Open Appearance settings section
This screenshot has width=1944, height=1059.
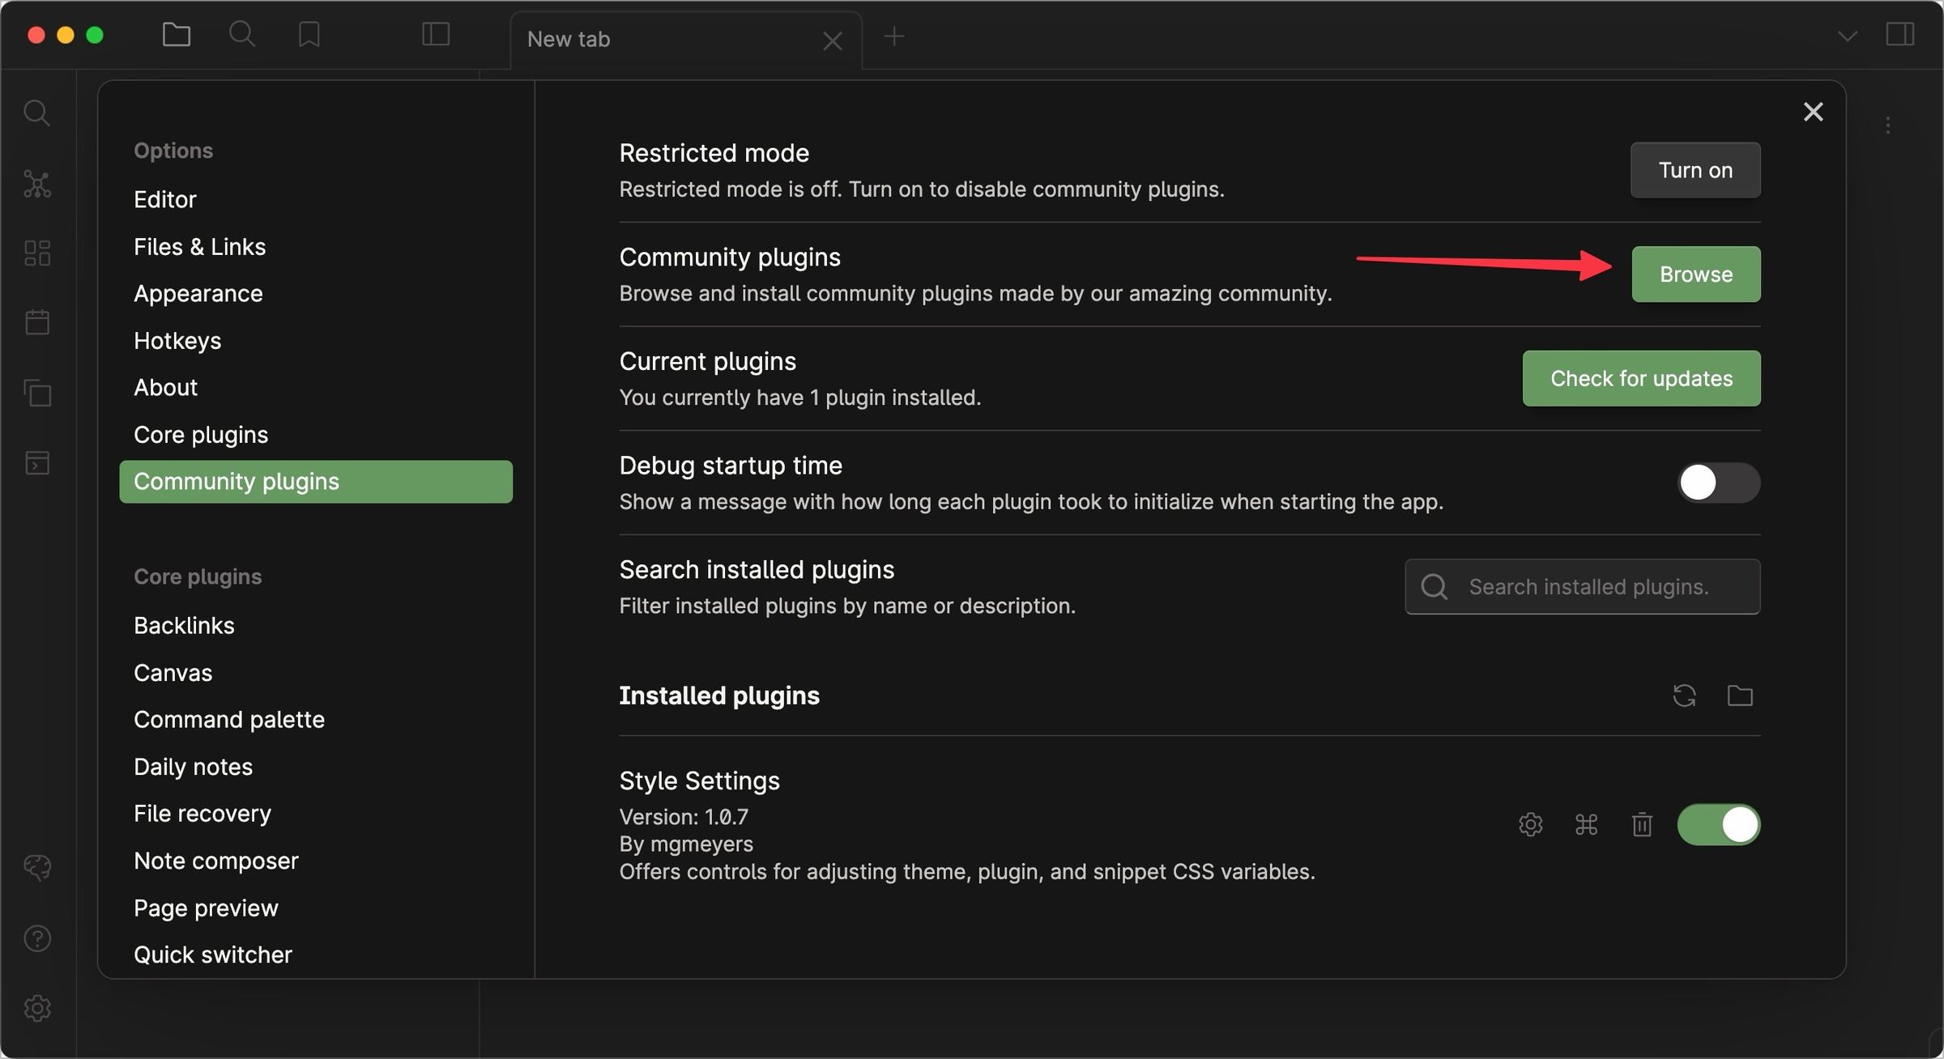click(198, 294)
